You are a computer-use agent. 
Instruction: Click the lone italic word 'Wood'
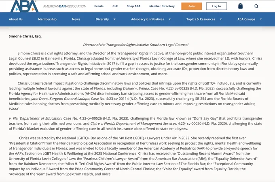[13, 109]
